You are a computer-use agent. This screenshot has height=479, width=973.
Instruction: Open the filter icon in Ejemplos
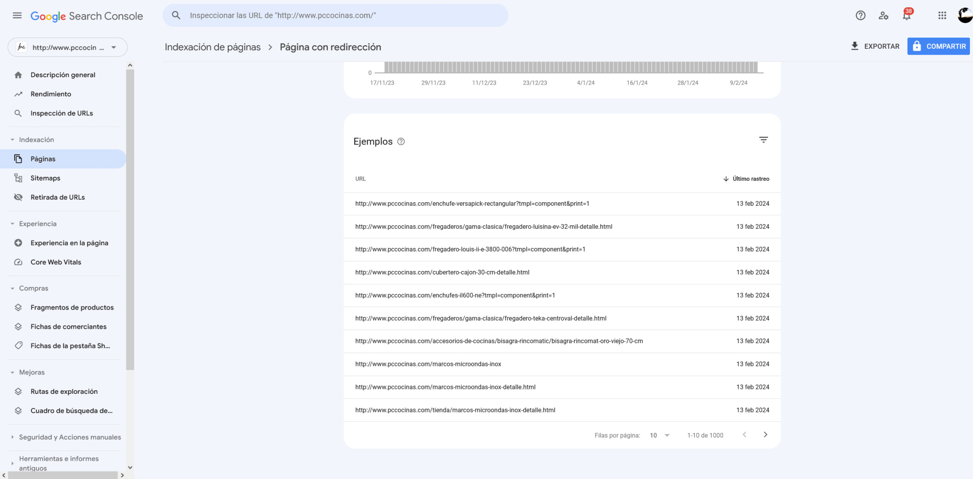pos(763,140)
